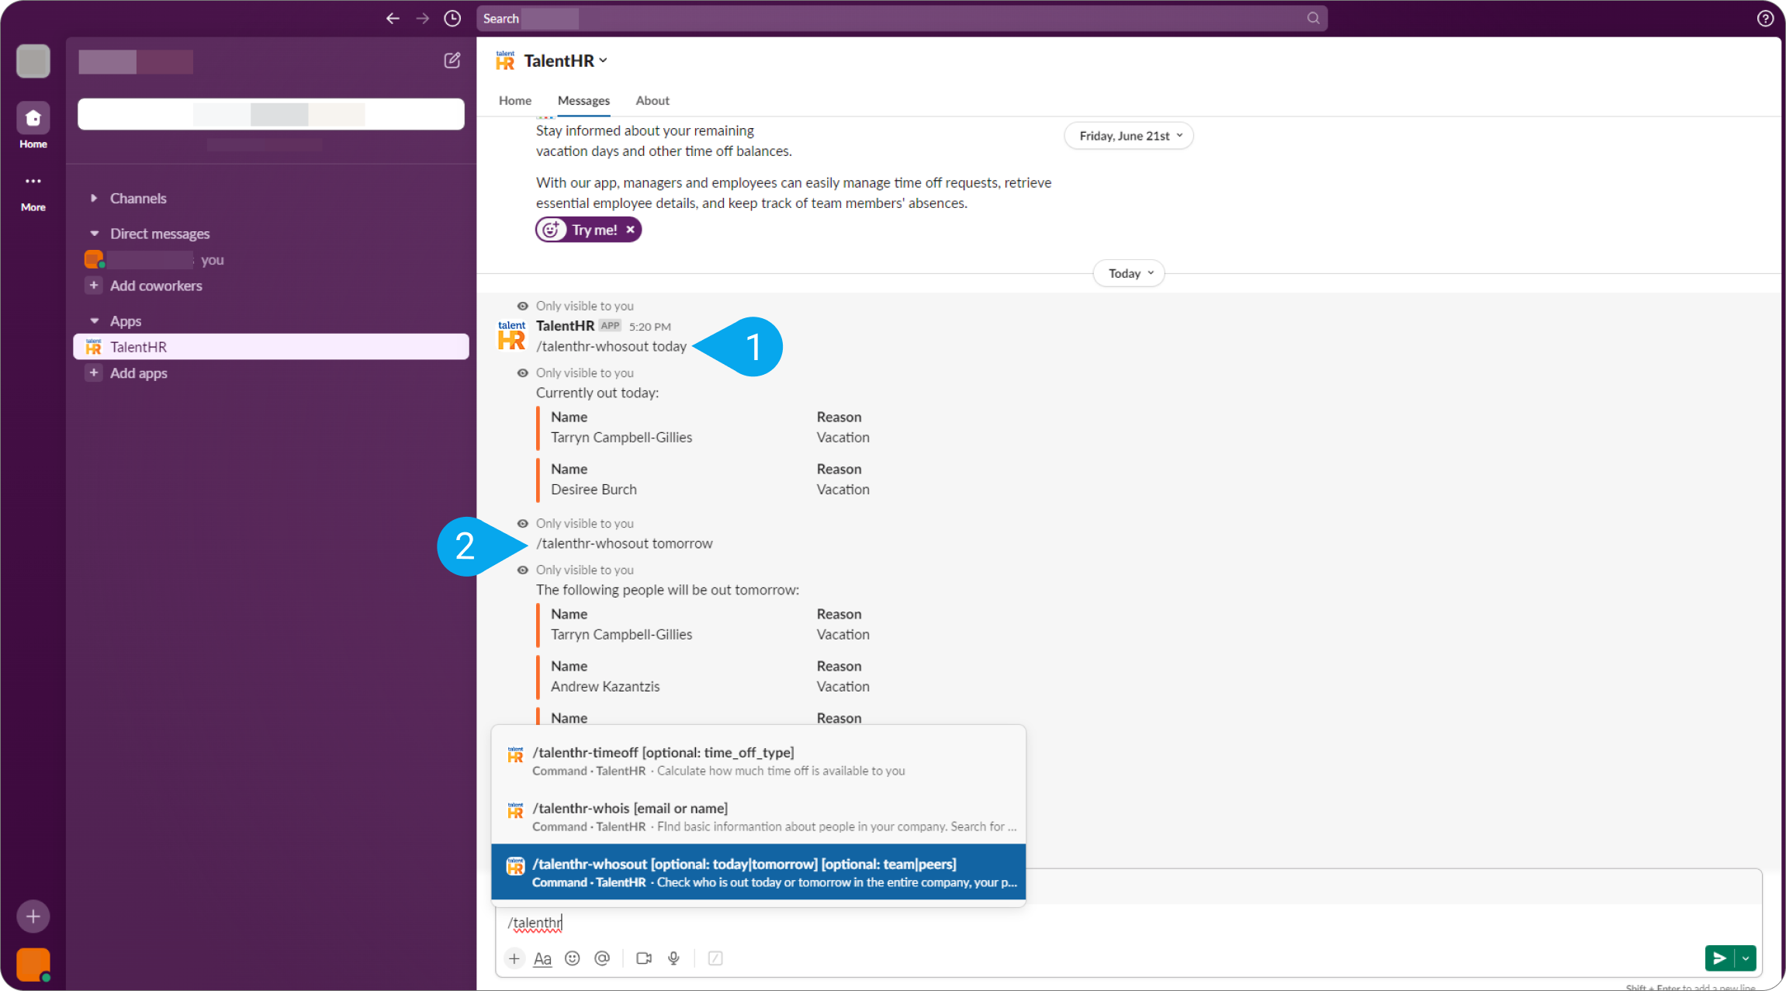Open your user profile avatar in the left rail
The height and width of the screenshot is (991, 1786).
33,965
